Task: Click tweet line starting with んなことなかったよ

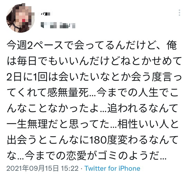Action: coord(92,109)
